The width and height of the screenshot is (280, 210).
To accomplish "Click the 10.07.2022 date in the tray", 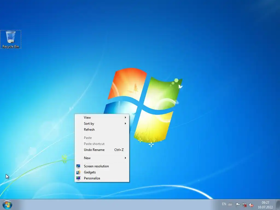I will click(x=265, y=207).
